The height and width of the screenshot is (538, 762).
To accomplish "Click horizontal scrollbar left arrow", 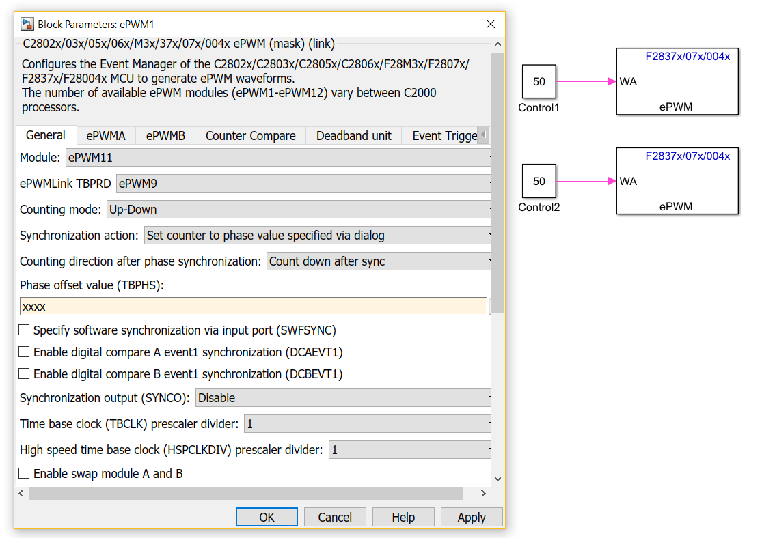I will (x=21, y=494).
